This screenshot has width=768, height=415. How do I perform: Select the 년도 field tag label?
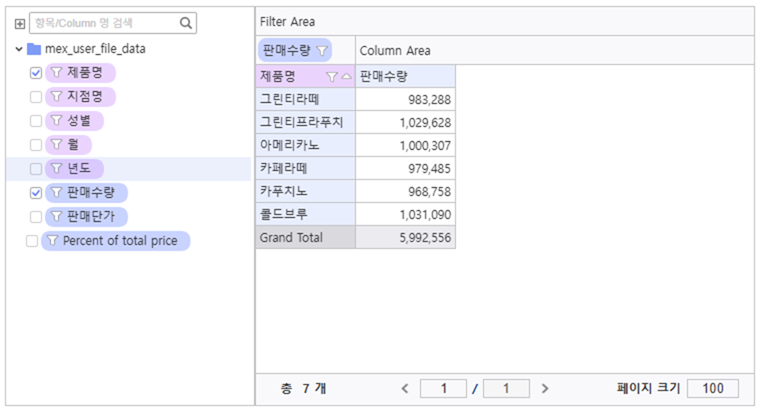79,169
